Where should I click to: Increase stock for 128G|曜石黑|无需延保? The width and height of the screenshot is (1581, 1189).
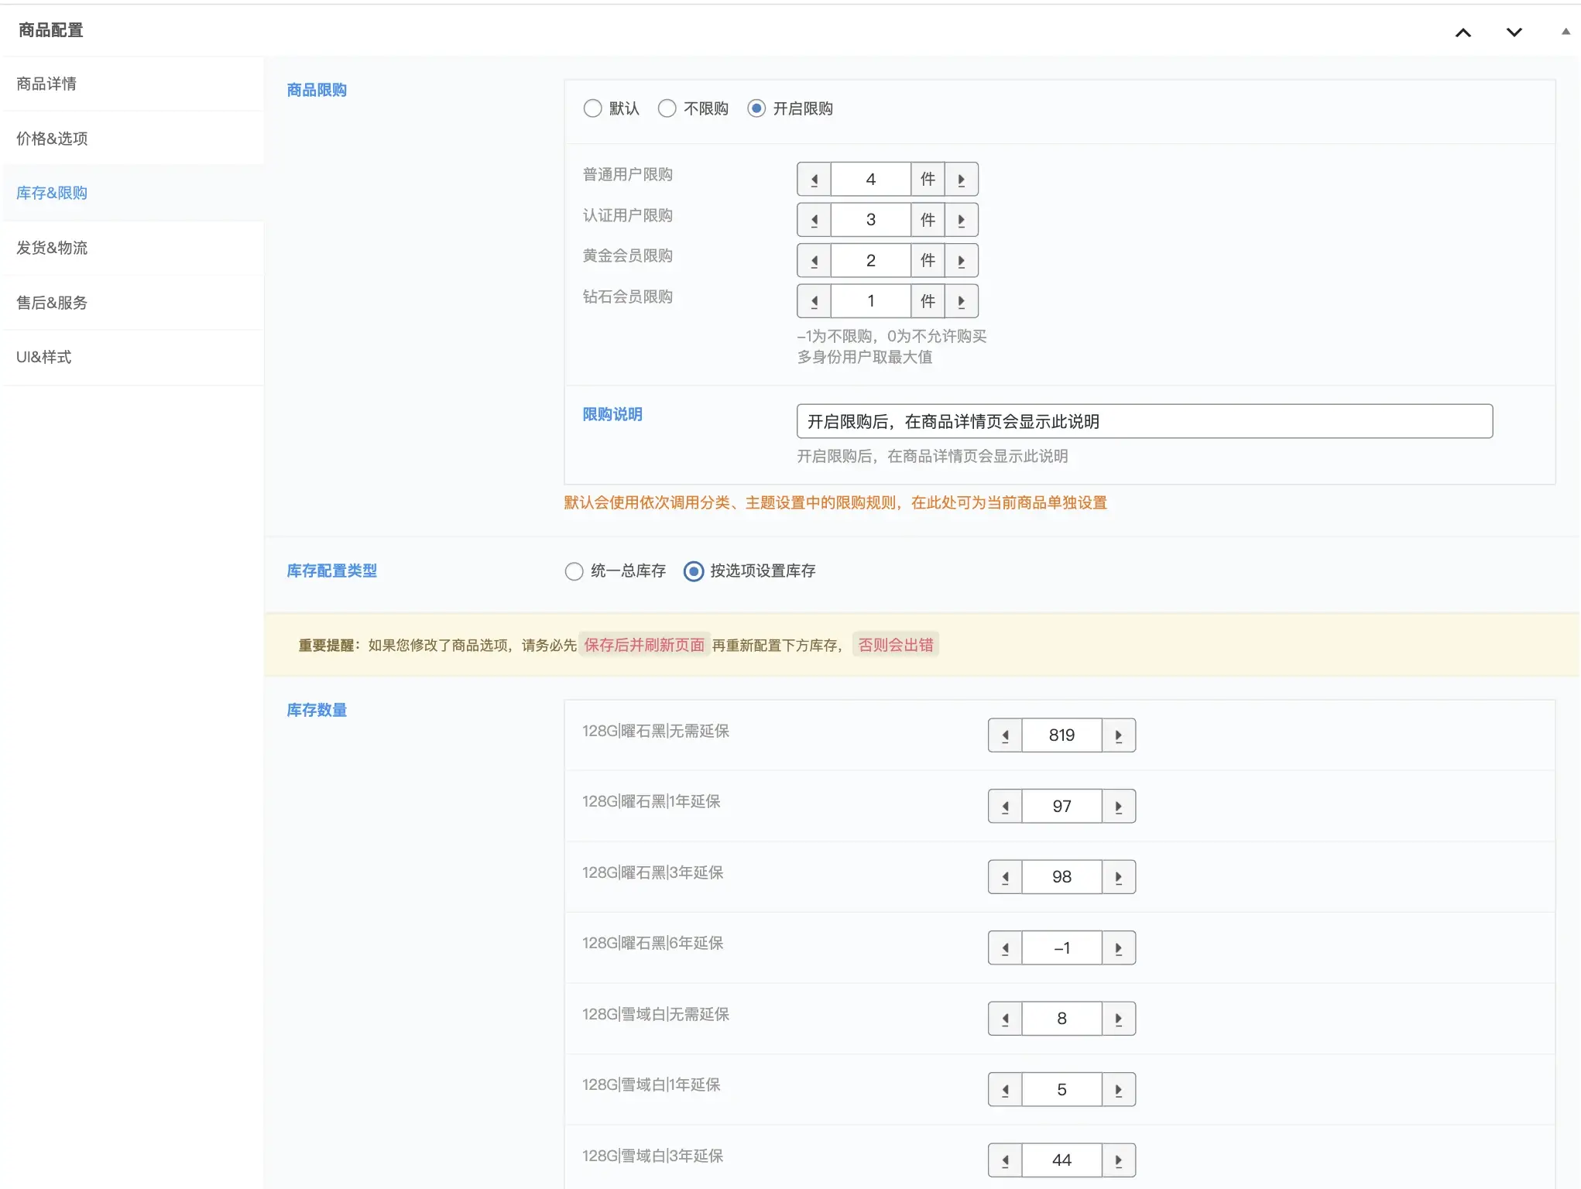1118,735
